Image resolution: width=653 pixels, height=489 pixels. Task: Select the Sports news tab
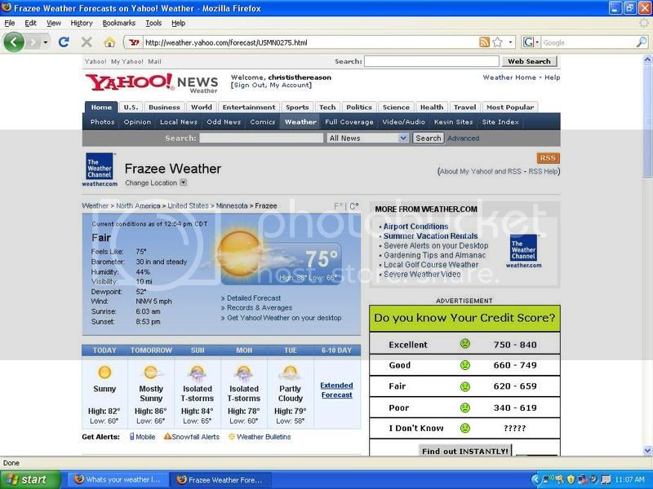[x=297, y=108]
